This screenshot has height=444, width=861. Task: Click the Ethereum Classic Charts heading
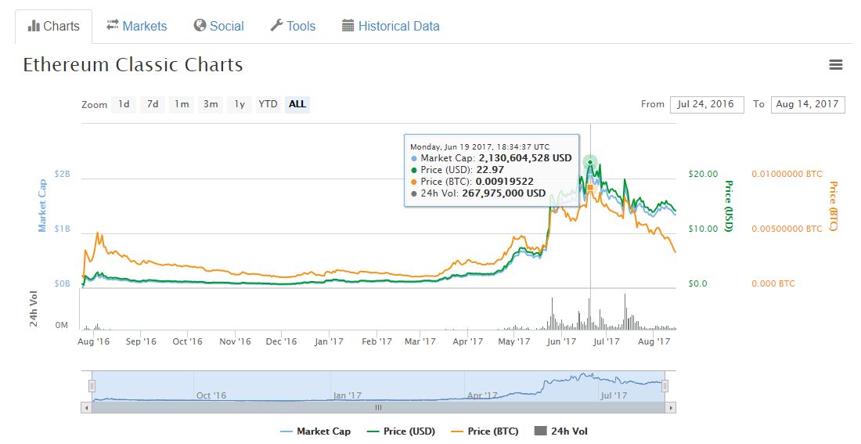(x=133, y=65)
